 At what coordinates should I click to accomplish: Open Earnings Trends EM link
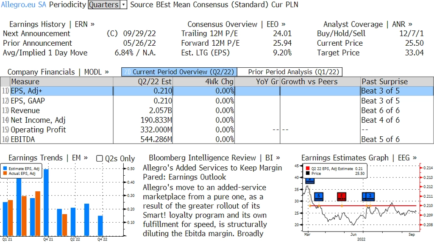click(48, 158)
